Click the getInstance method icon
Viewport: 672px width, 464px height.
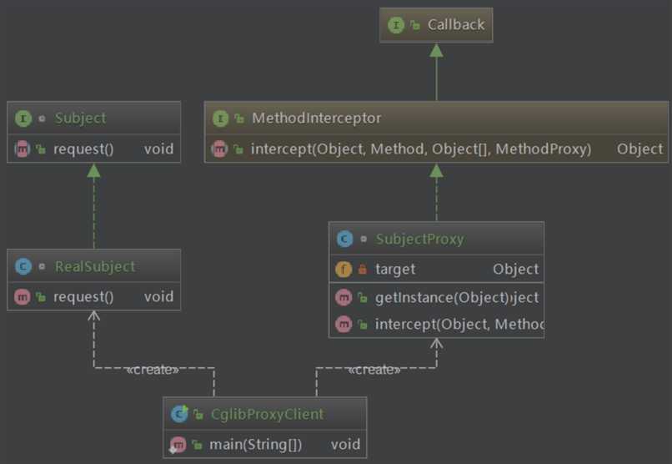pos(344,297)
